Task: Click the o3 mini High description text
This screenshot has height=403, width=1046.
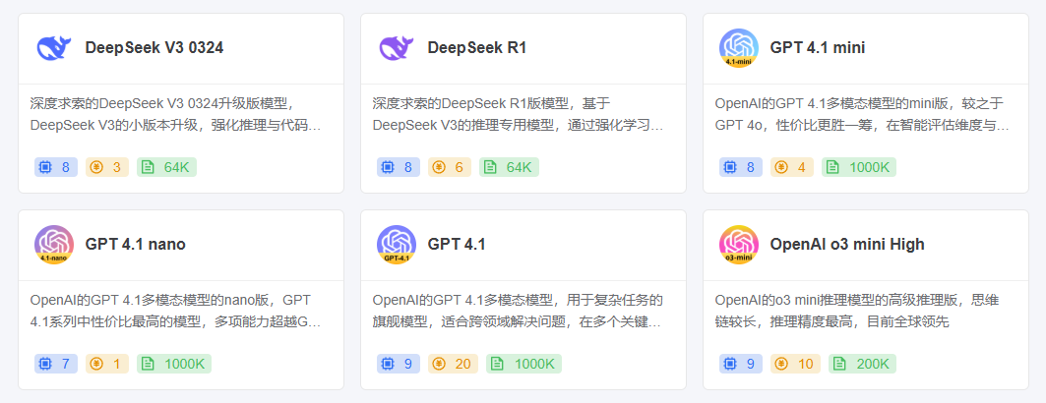Action: tap(856, 311)
